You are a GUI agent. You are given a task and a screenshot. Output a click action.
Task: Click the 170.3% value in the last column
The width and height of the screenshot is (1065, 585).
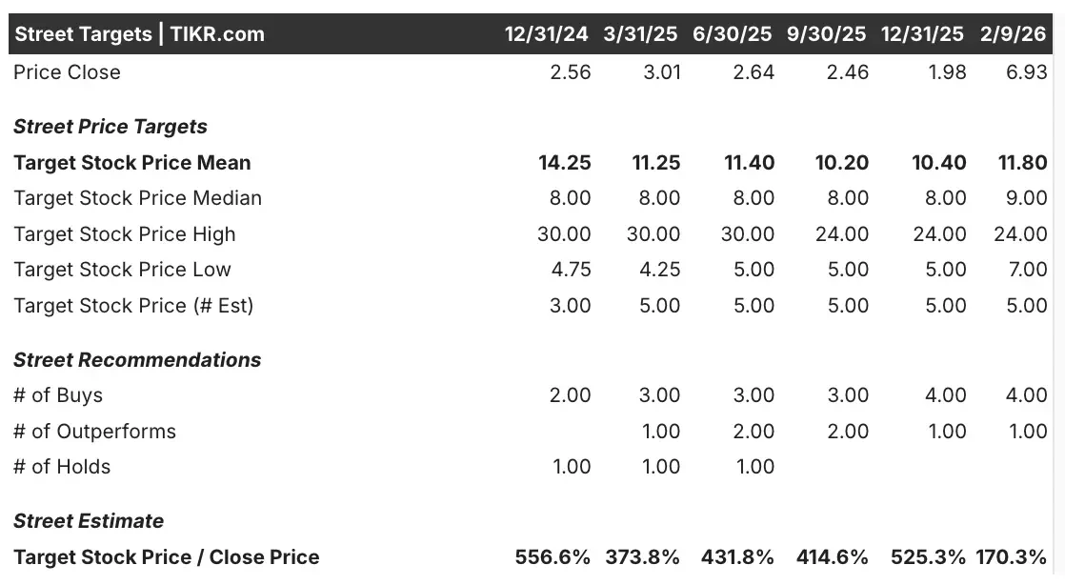tap(1012, 557)
